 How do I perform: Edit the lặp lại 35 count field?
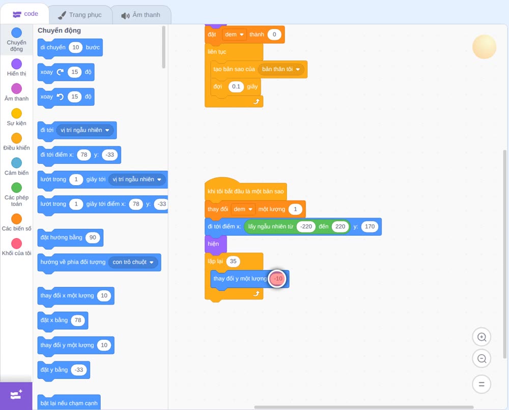[233, 261]
